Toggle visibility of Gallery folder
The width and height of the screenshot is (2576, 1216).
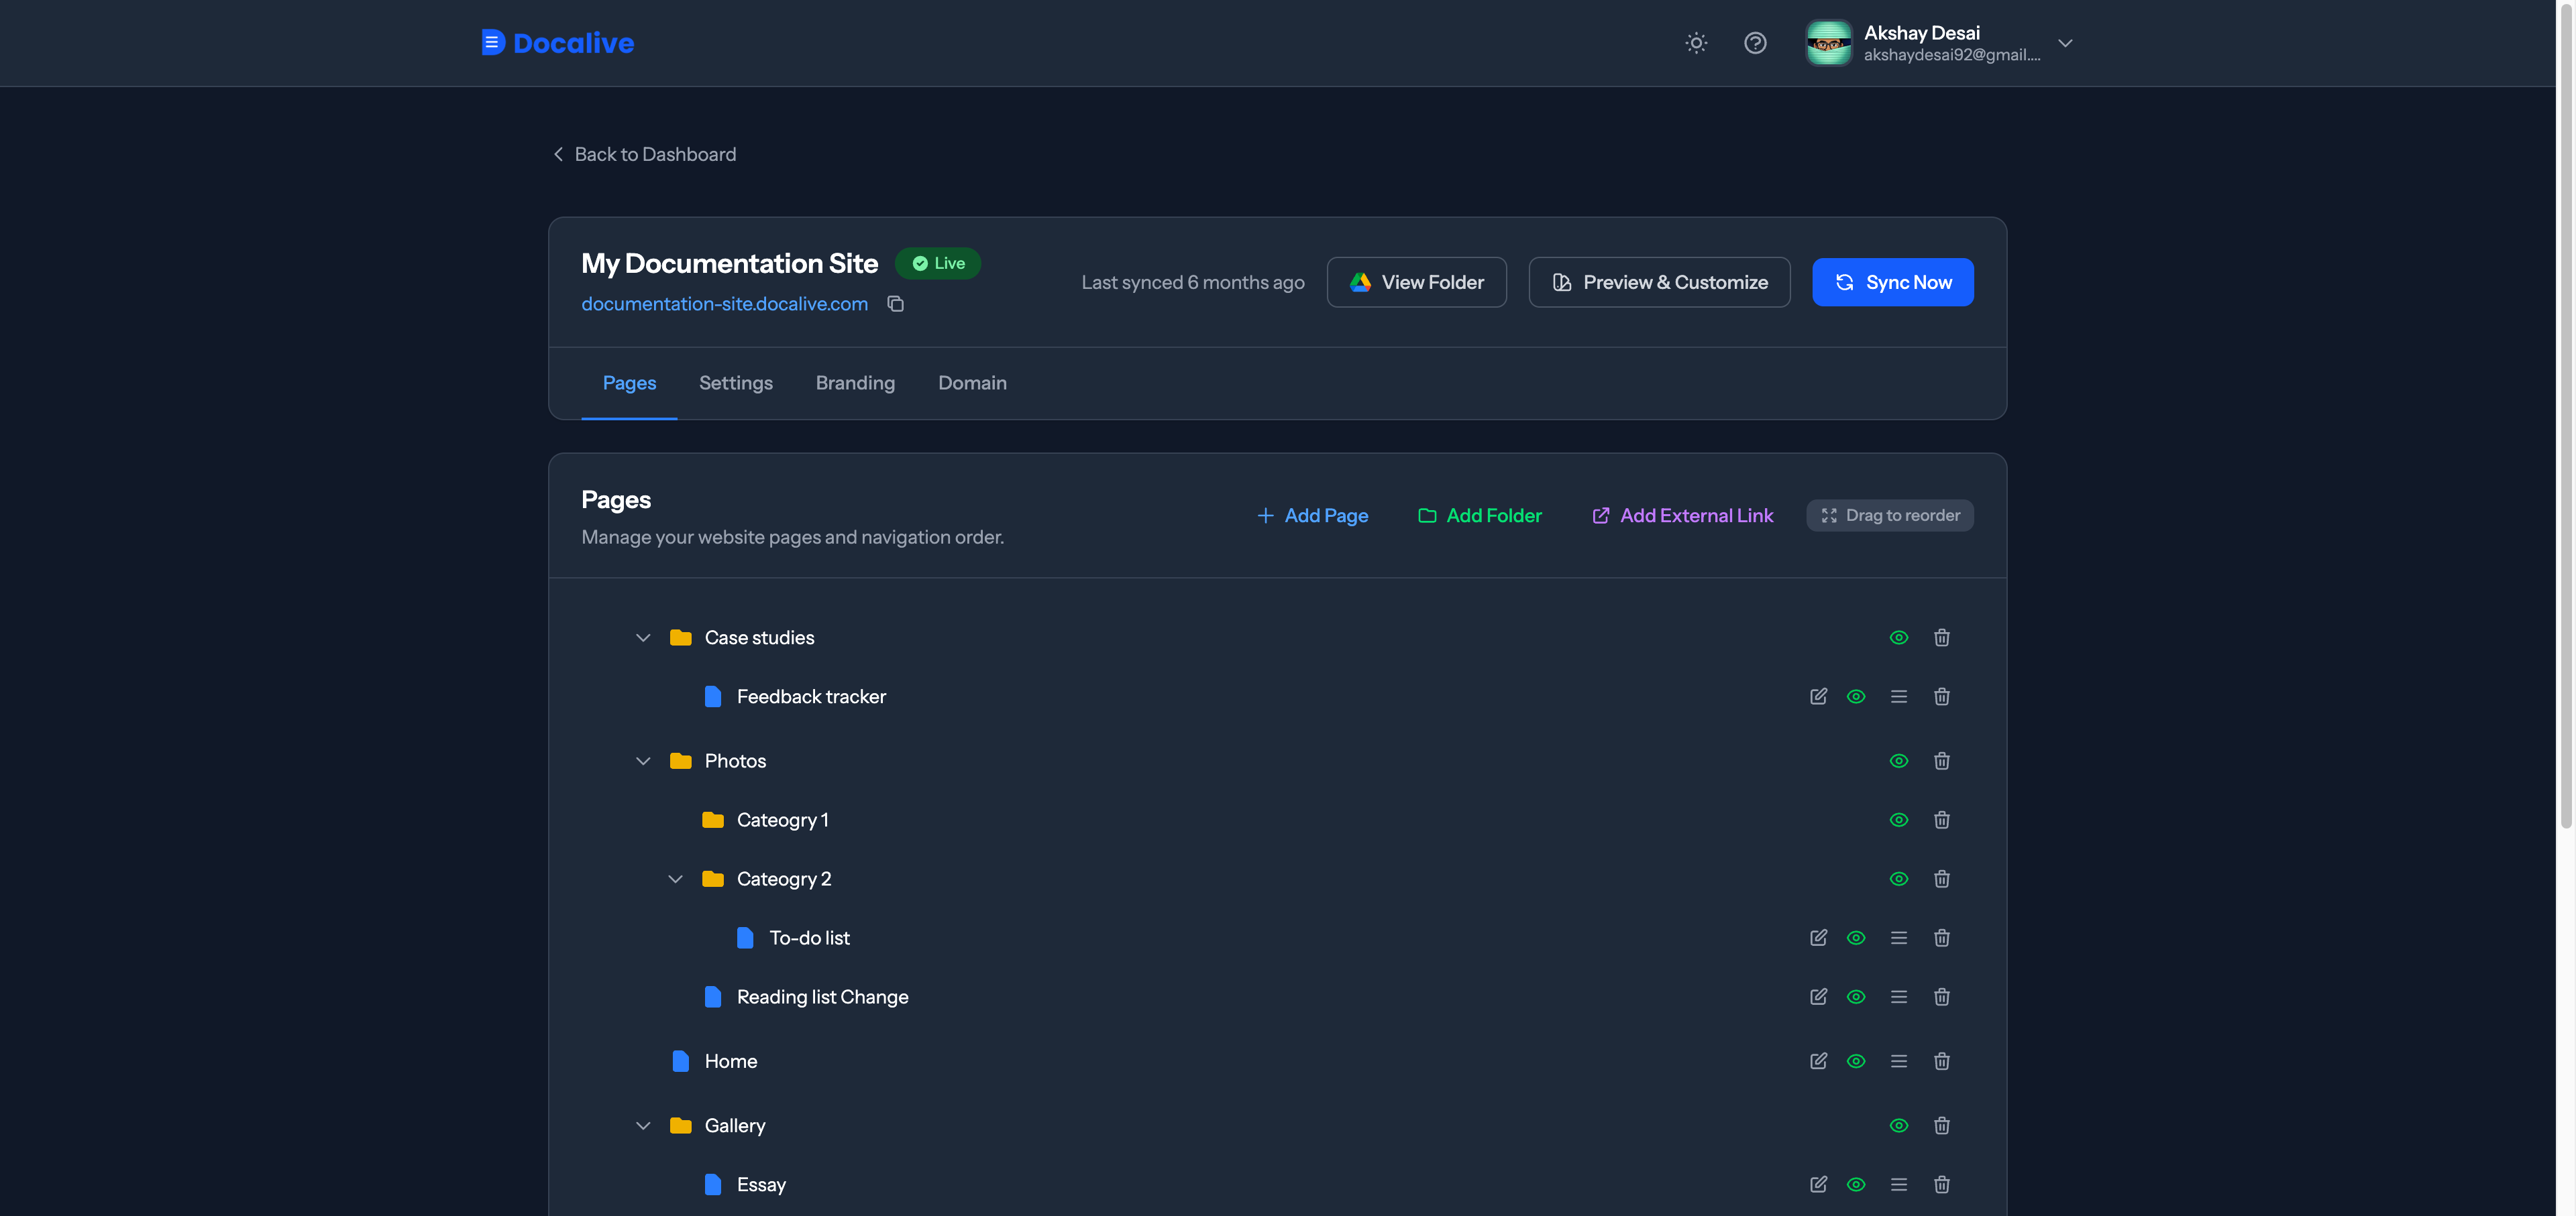click(1898, 1125)
